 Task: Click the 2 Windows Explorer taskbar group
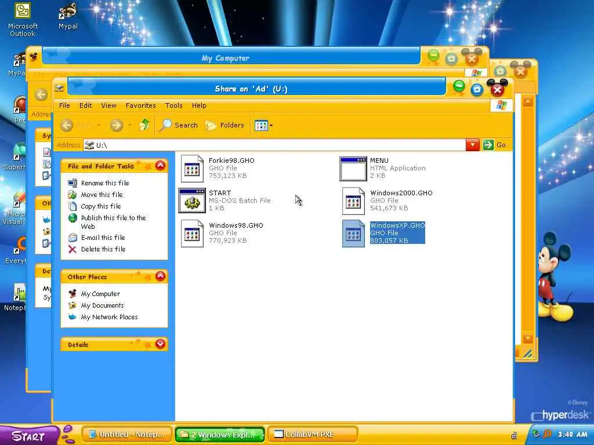point(220,435)
